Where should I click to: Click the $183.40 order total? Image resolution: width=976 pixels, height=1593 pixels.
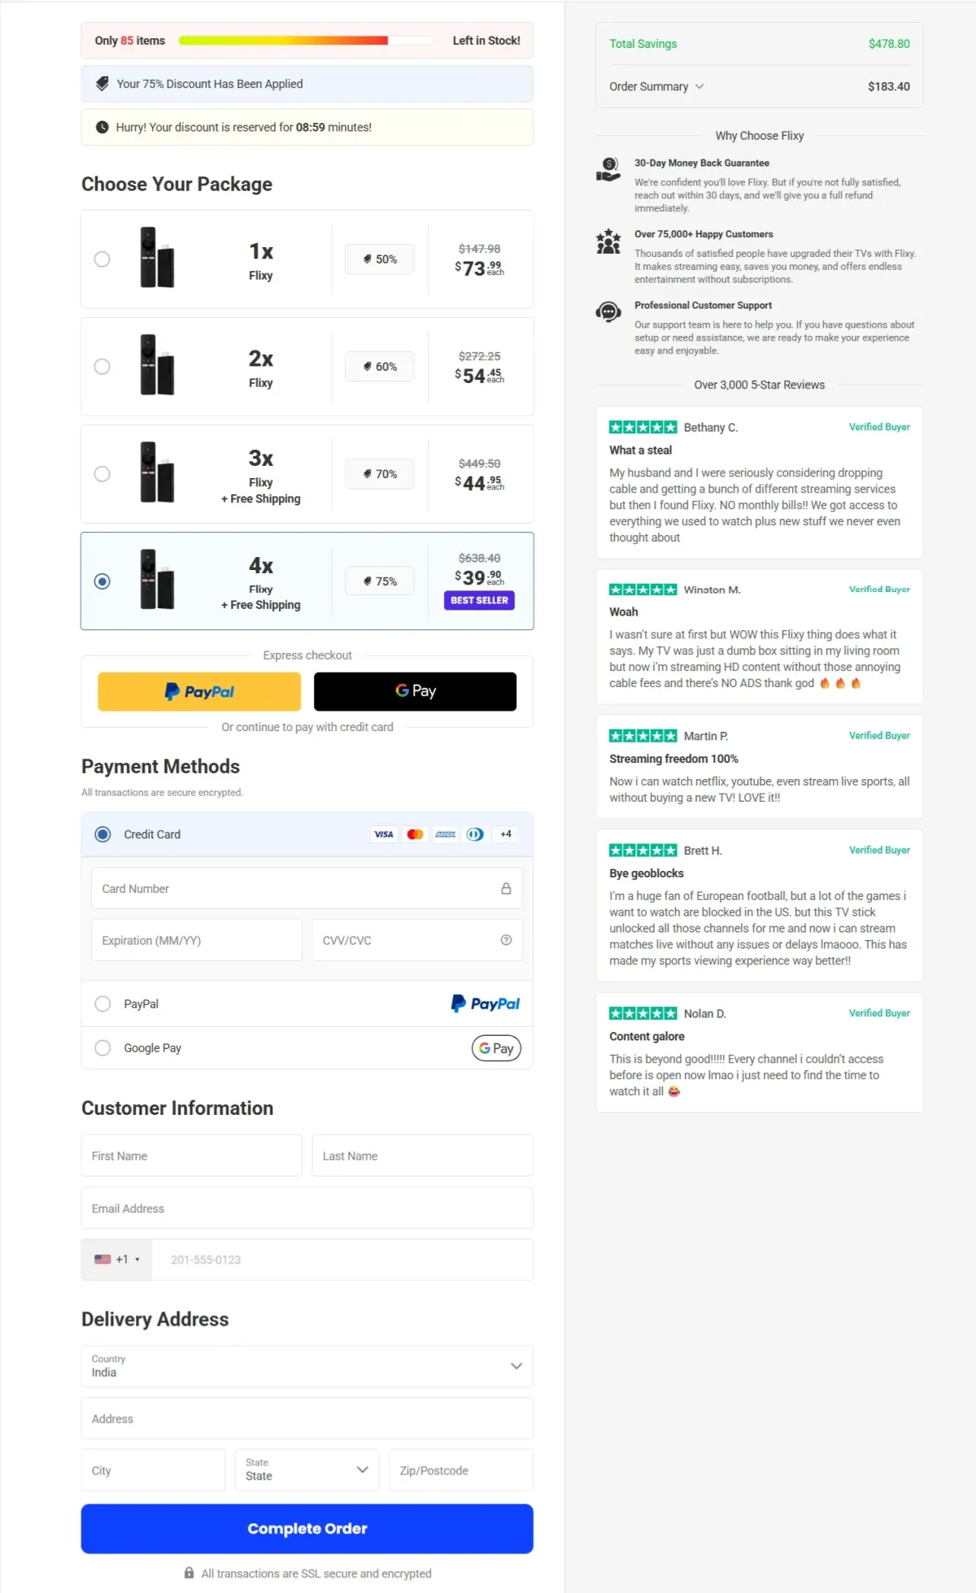[889, 86]
